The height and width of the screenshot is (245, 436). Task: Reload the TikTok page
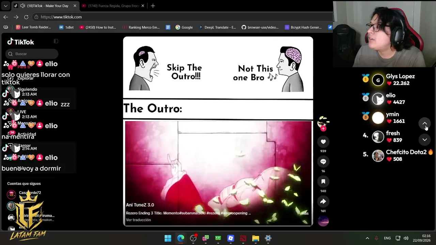26,17
